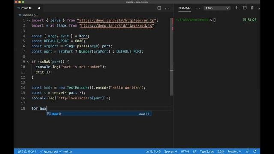This screenshot has height=154, width=274.
Task: Collapse the if block at line 9
Action: coord(29,62)
